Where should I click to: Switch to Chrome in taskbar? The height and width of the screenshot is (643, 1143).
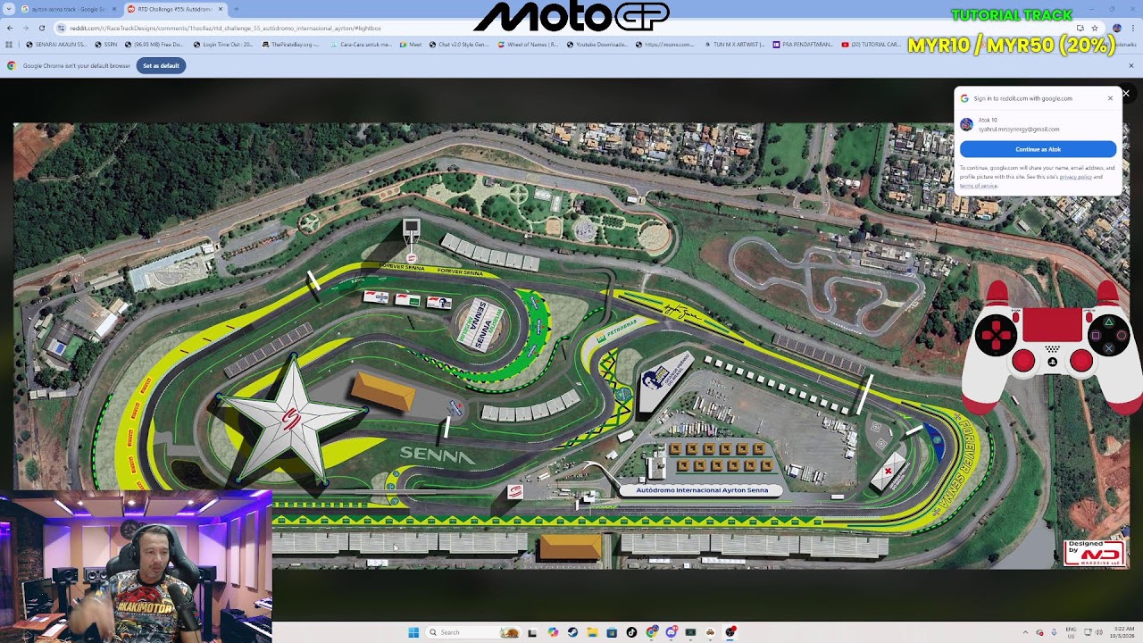click(652, 632)
